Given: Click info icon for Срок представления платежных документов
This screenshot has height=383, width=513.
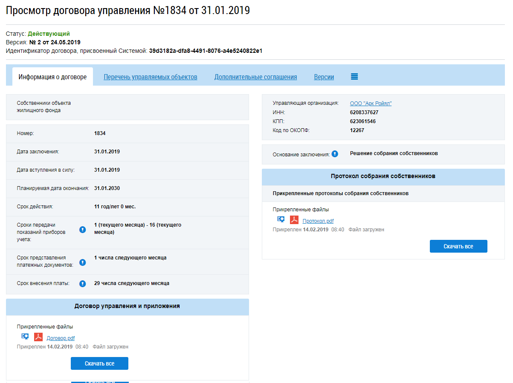Looking at the screenshot, I should point(83,262).
